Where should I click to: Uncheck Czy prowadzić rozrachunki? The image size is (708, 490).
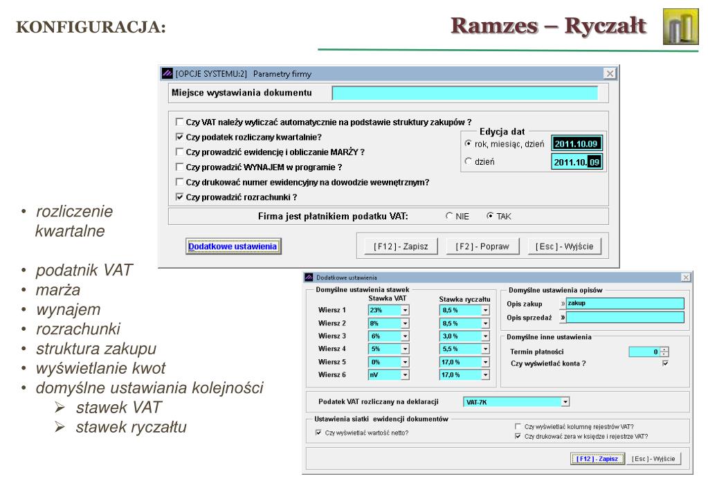179,197
